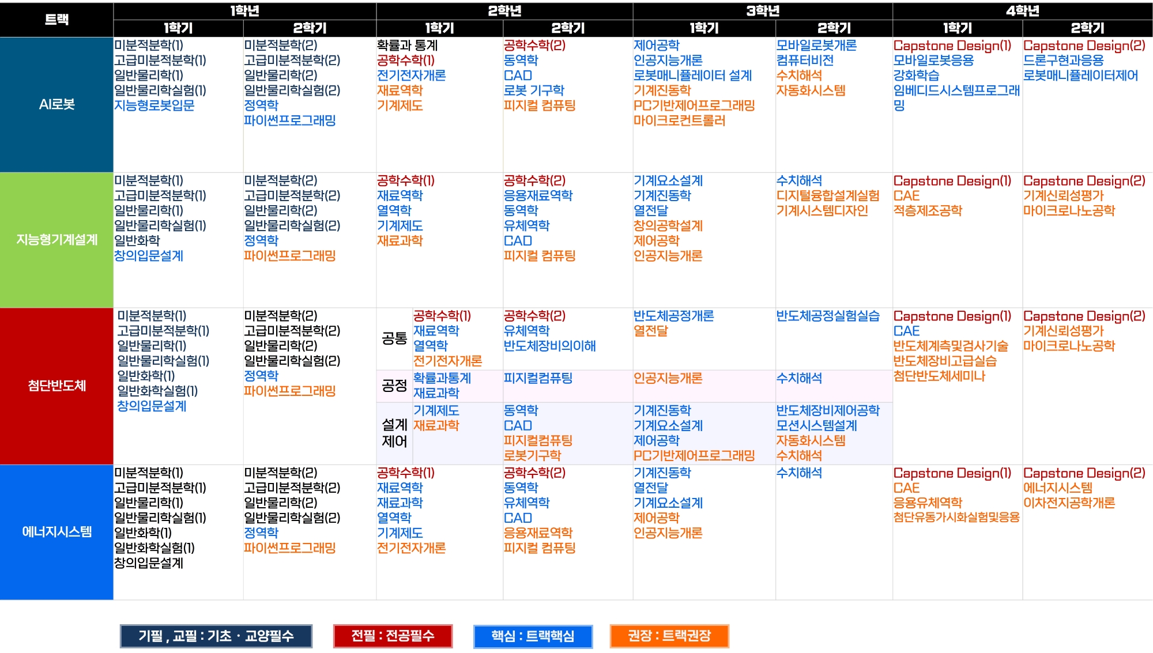This screenshot has height=653, width=1153.
Task: Click the dark blue 기필, 교필 legend box
Action: [x=216, y=636]
